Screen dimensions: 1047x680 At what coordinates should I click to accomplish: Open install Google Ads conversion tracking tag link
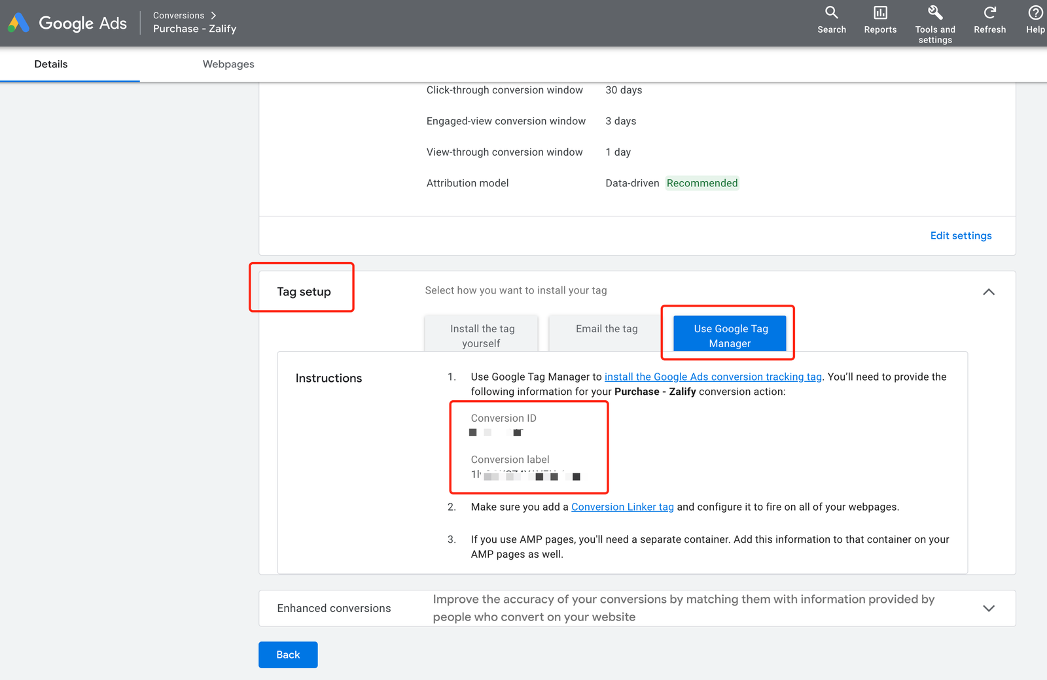click(713, 377)
